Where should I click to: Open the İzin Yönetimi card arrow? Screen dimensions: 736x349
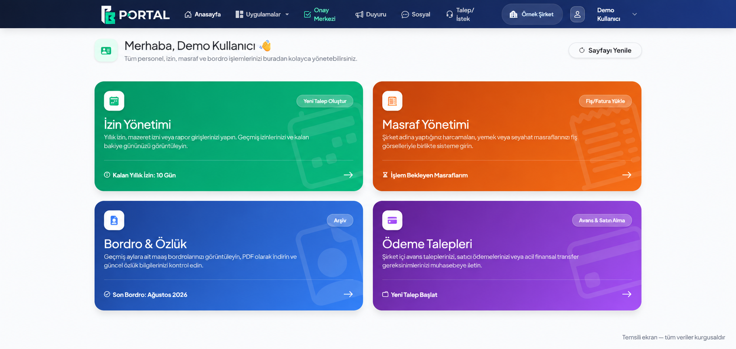[348, 175]
